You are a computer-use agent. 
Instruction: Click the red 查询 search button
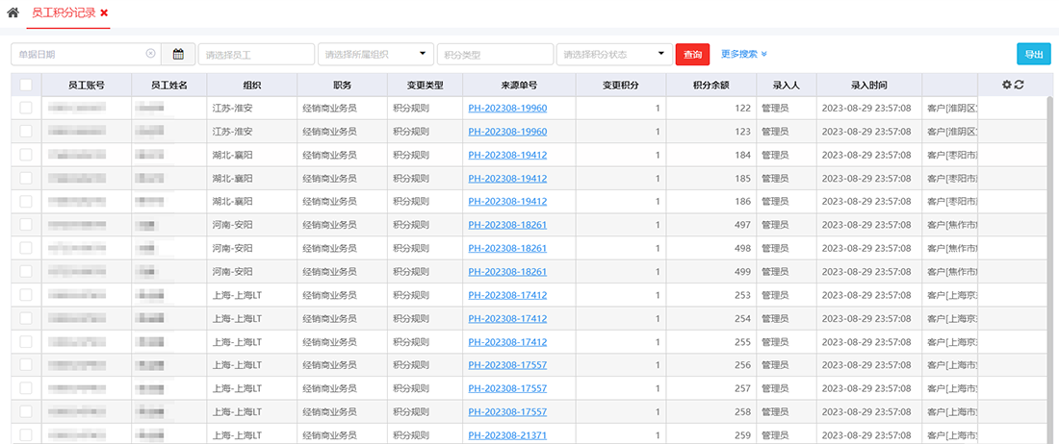pyautogui.click(x=692, y=55)
